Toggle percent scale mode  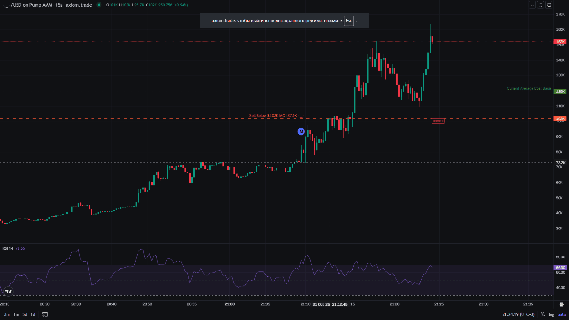[x=542, y=314]
